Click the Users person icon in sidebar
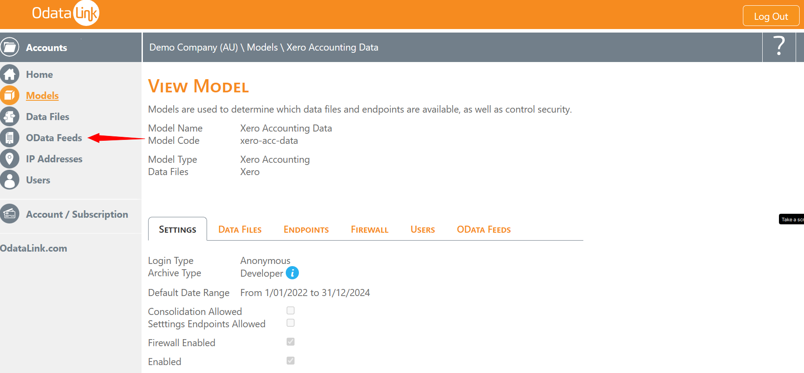Viewport: 804px width, 373px height. tap(10, 179)
